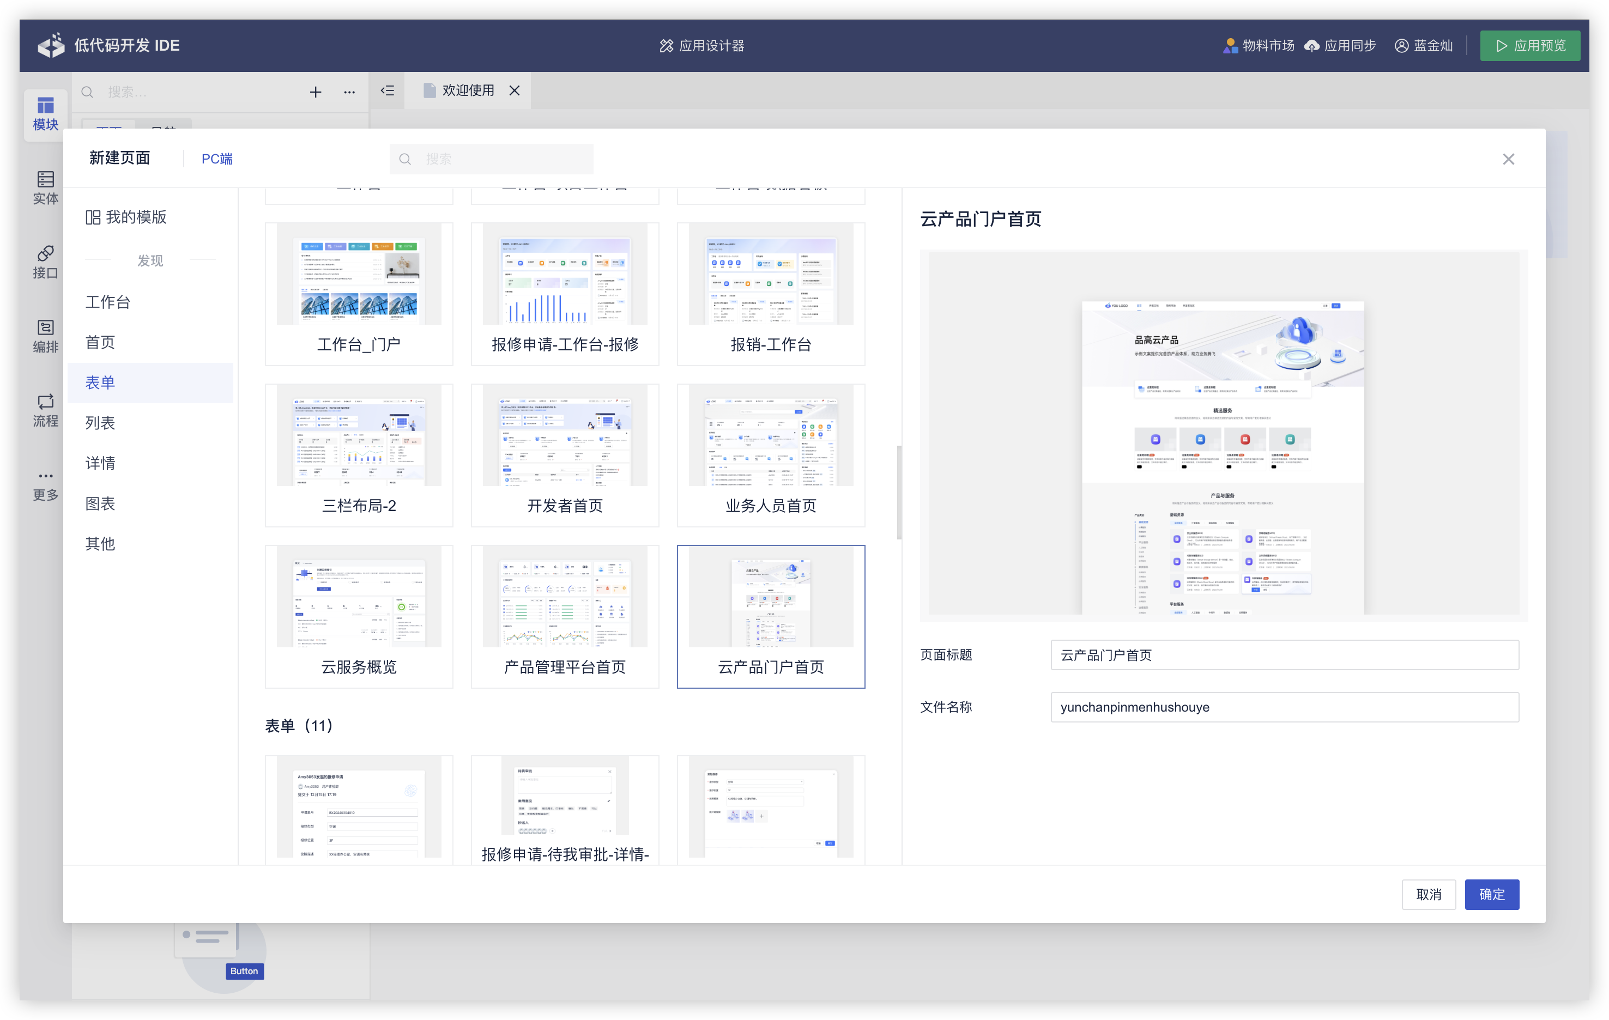The height and width of the screenshot is (1020, 1609).
Task: Open 我的模版 in the left list
Action: (x=126, y=217)
